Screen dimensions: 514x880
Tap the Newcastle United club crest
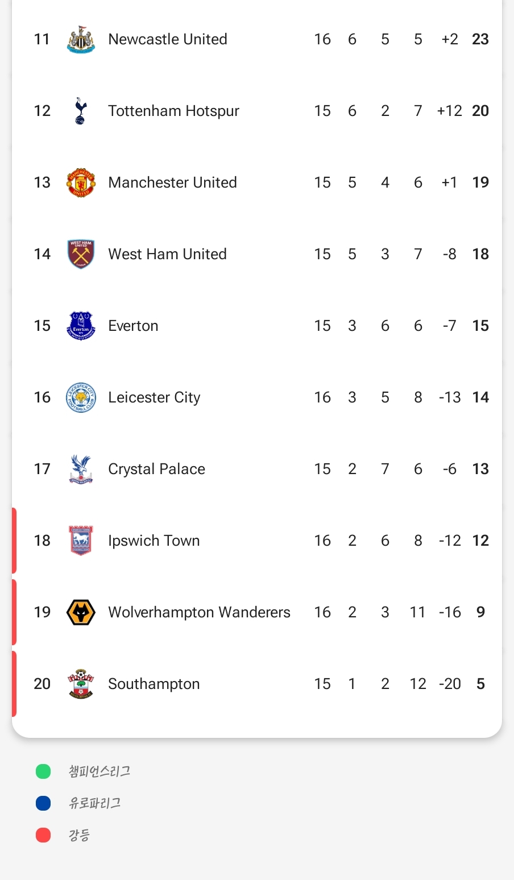click(x=81, y=39)
